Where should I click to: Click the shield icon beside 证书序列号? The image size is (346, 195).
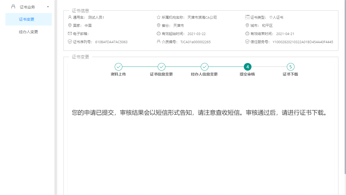coord(70,42)
